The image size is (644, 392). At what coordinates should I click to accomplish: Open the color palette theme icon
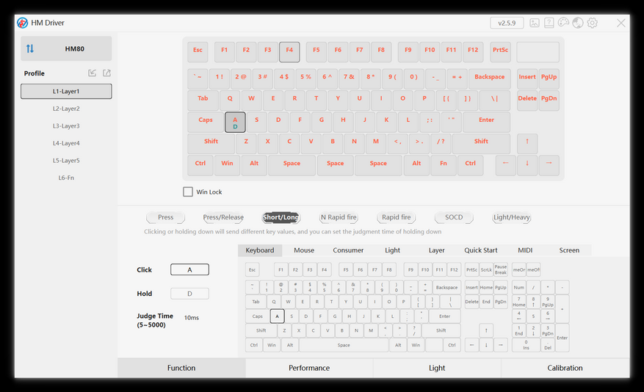563,23
